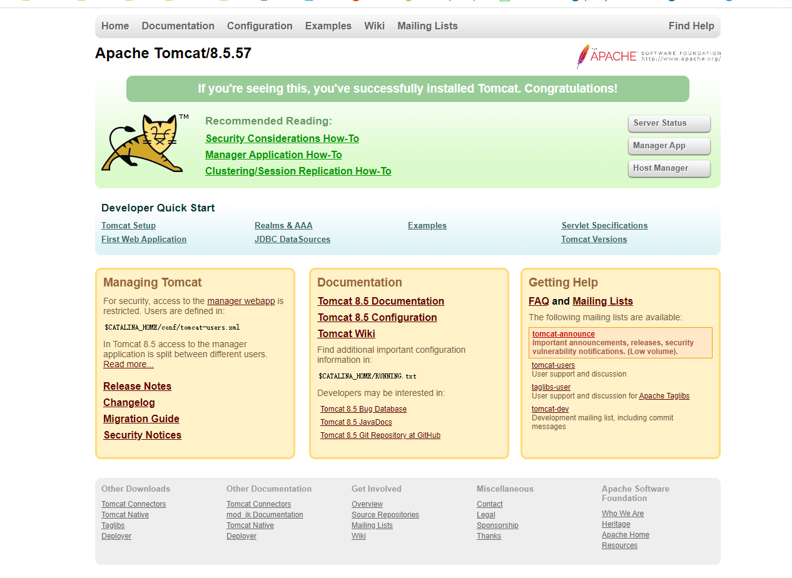This screenshot has width=792, height=578.
Task: Open the Apache Software Foundation feather logo
Action: click(x=648, y=56)
